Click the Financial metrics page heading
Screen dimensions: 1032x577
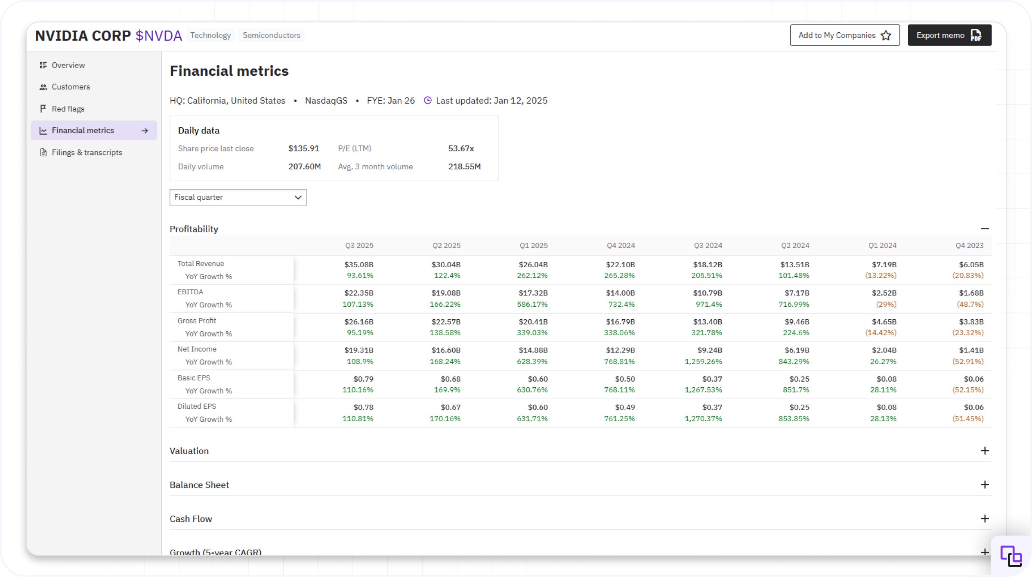[x=229, y=71]
